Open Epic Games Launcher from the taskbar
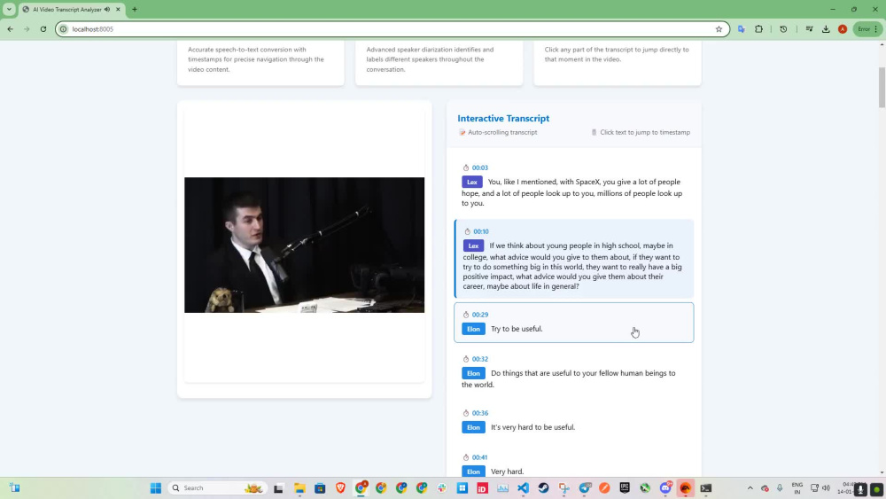The height and width of the screenshot is (499, 886). pyautogui.click(x=625, y=488)
